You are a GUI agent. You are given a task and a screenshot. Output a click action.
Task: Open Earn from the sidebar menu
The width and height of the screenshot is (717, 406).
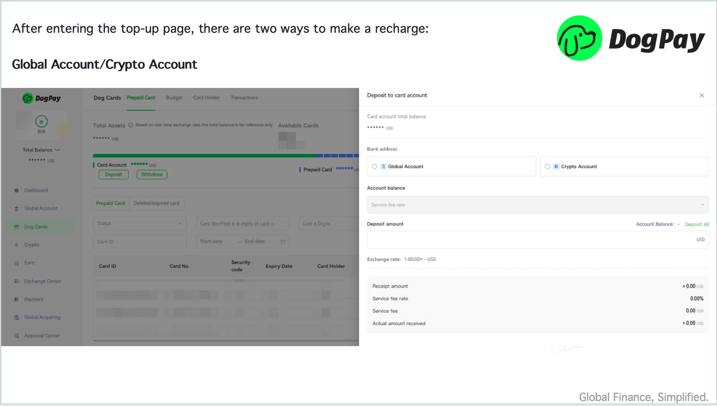click(29, 263)
